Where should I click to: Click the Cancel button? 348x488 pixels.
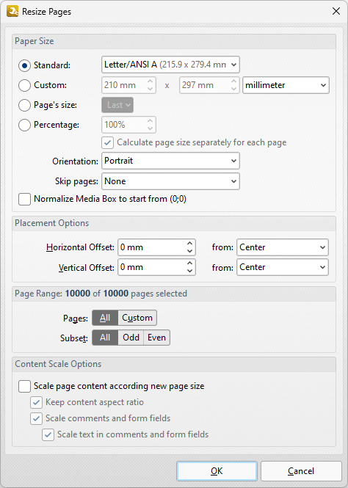[x=301, y=471]
